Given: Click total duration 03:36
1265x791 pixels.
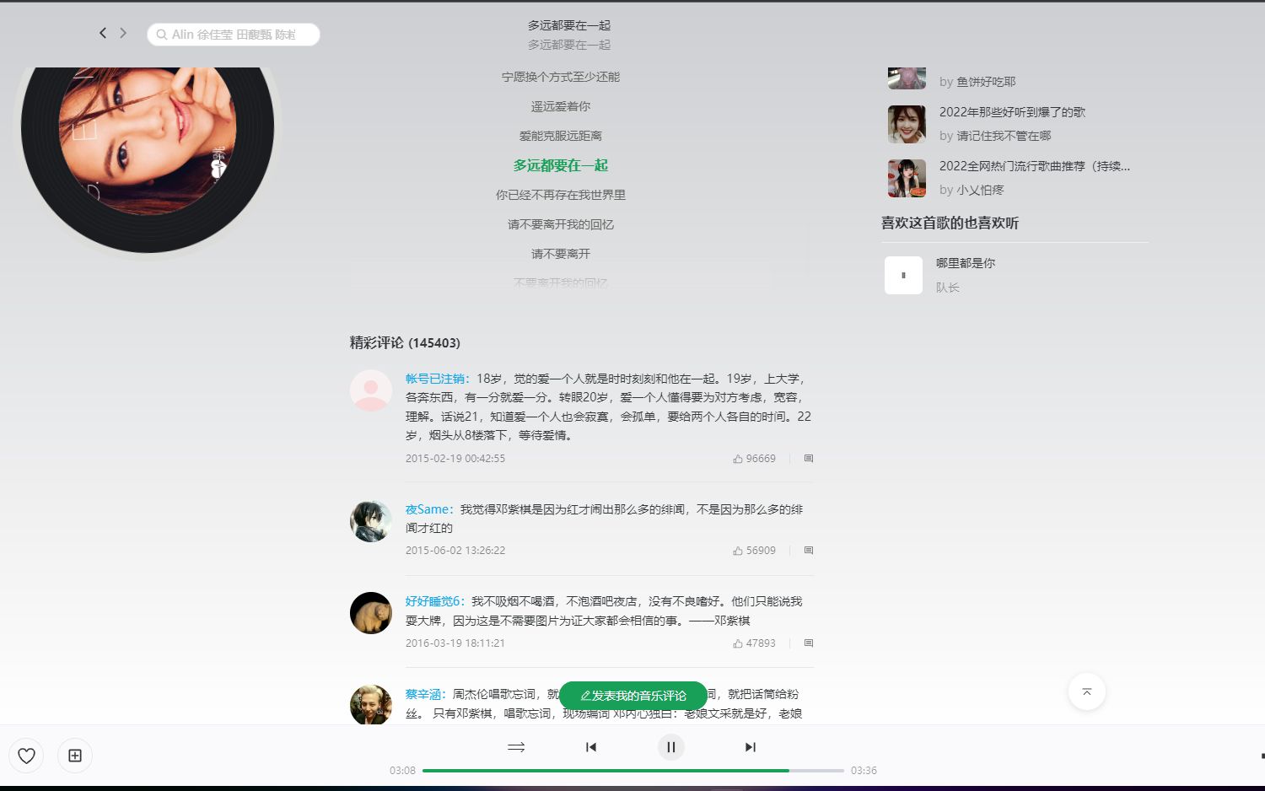Looking at the screenshot, I should click(864, 771).
